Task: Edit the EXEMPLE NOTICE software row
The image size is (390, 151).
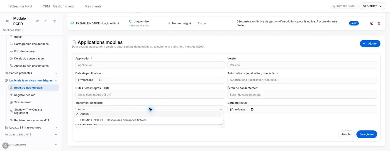Action: (372, 23)
